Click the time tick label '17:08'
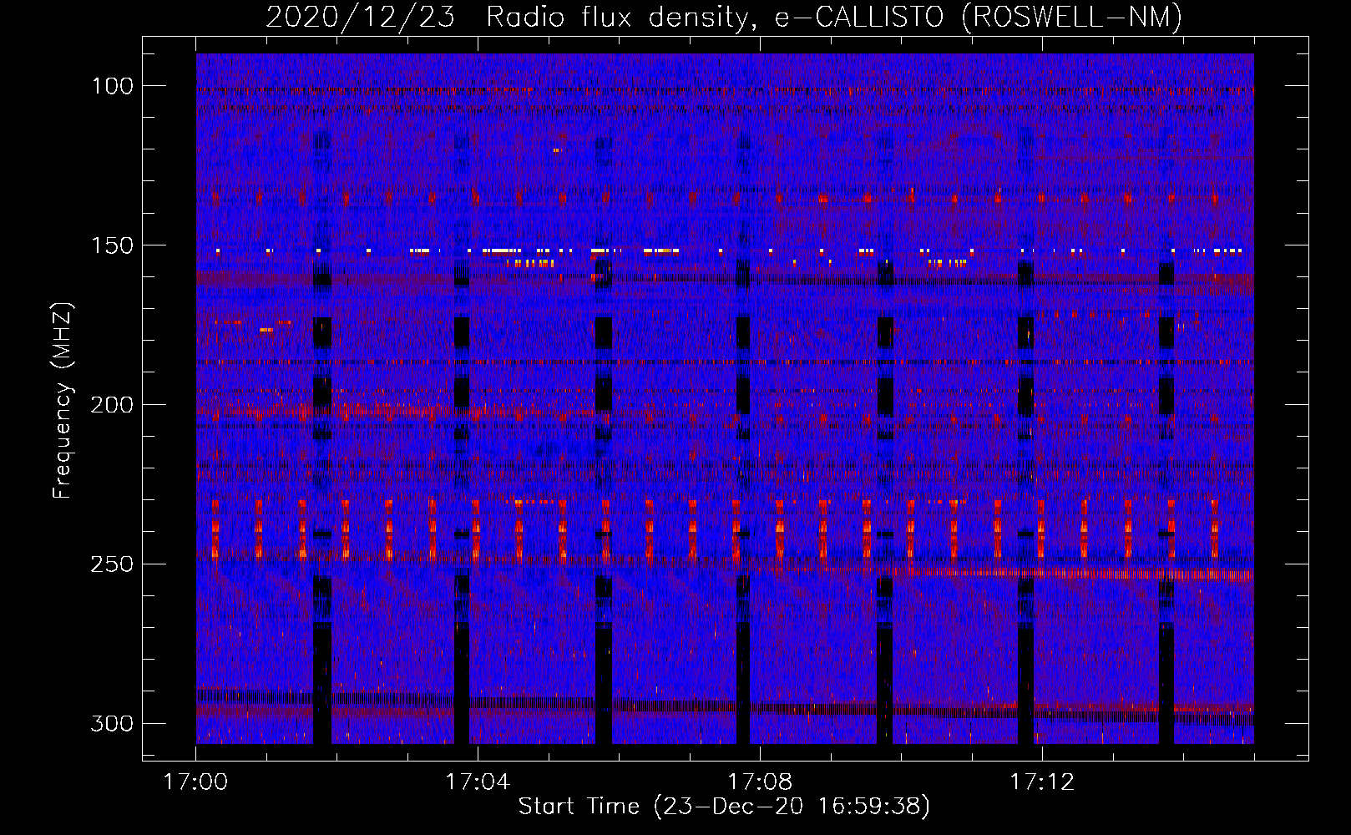Image resolution: width=1351 pixels, height=835 pixels. coord(760,782)
